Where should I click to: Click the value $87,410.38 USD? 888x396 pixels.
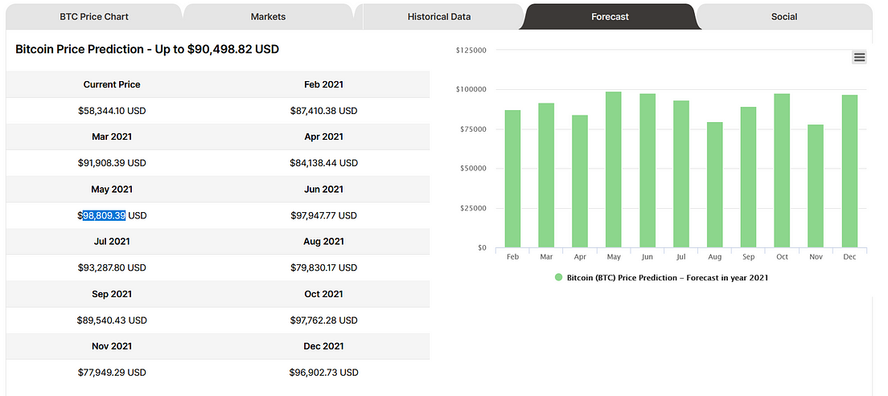(x=323, y=111)
